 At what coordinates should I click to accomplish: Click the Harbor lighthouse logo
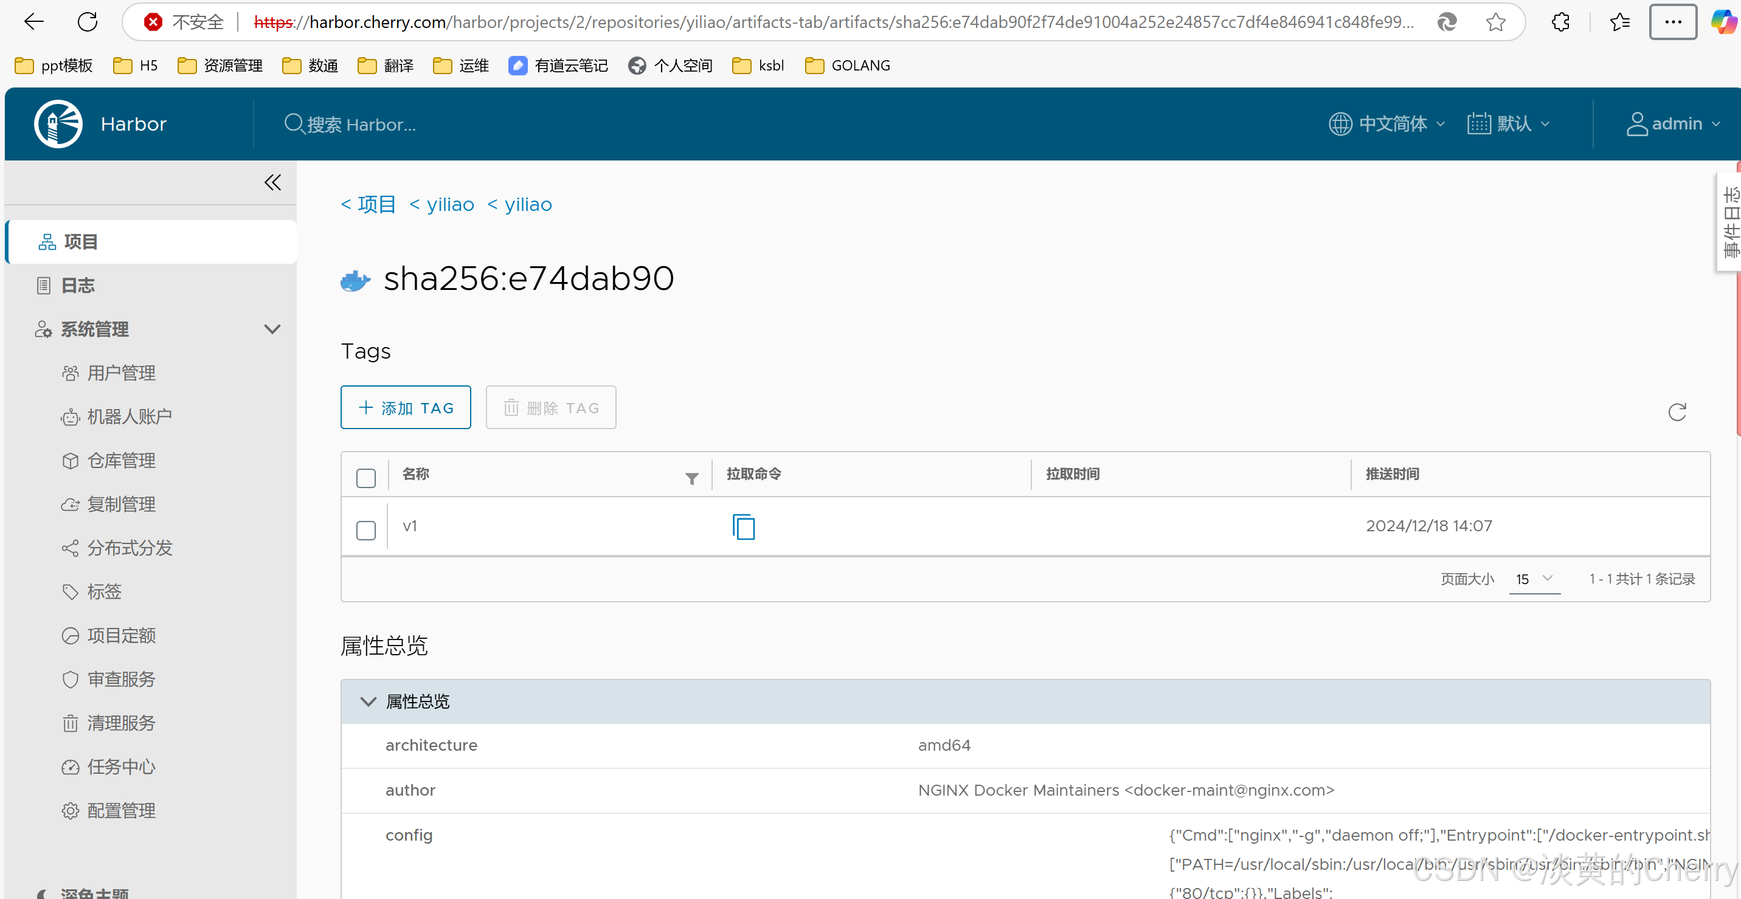pos(59,123)
